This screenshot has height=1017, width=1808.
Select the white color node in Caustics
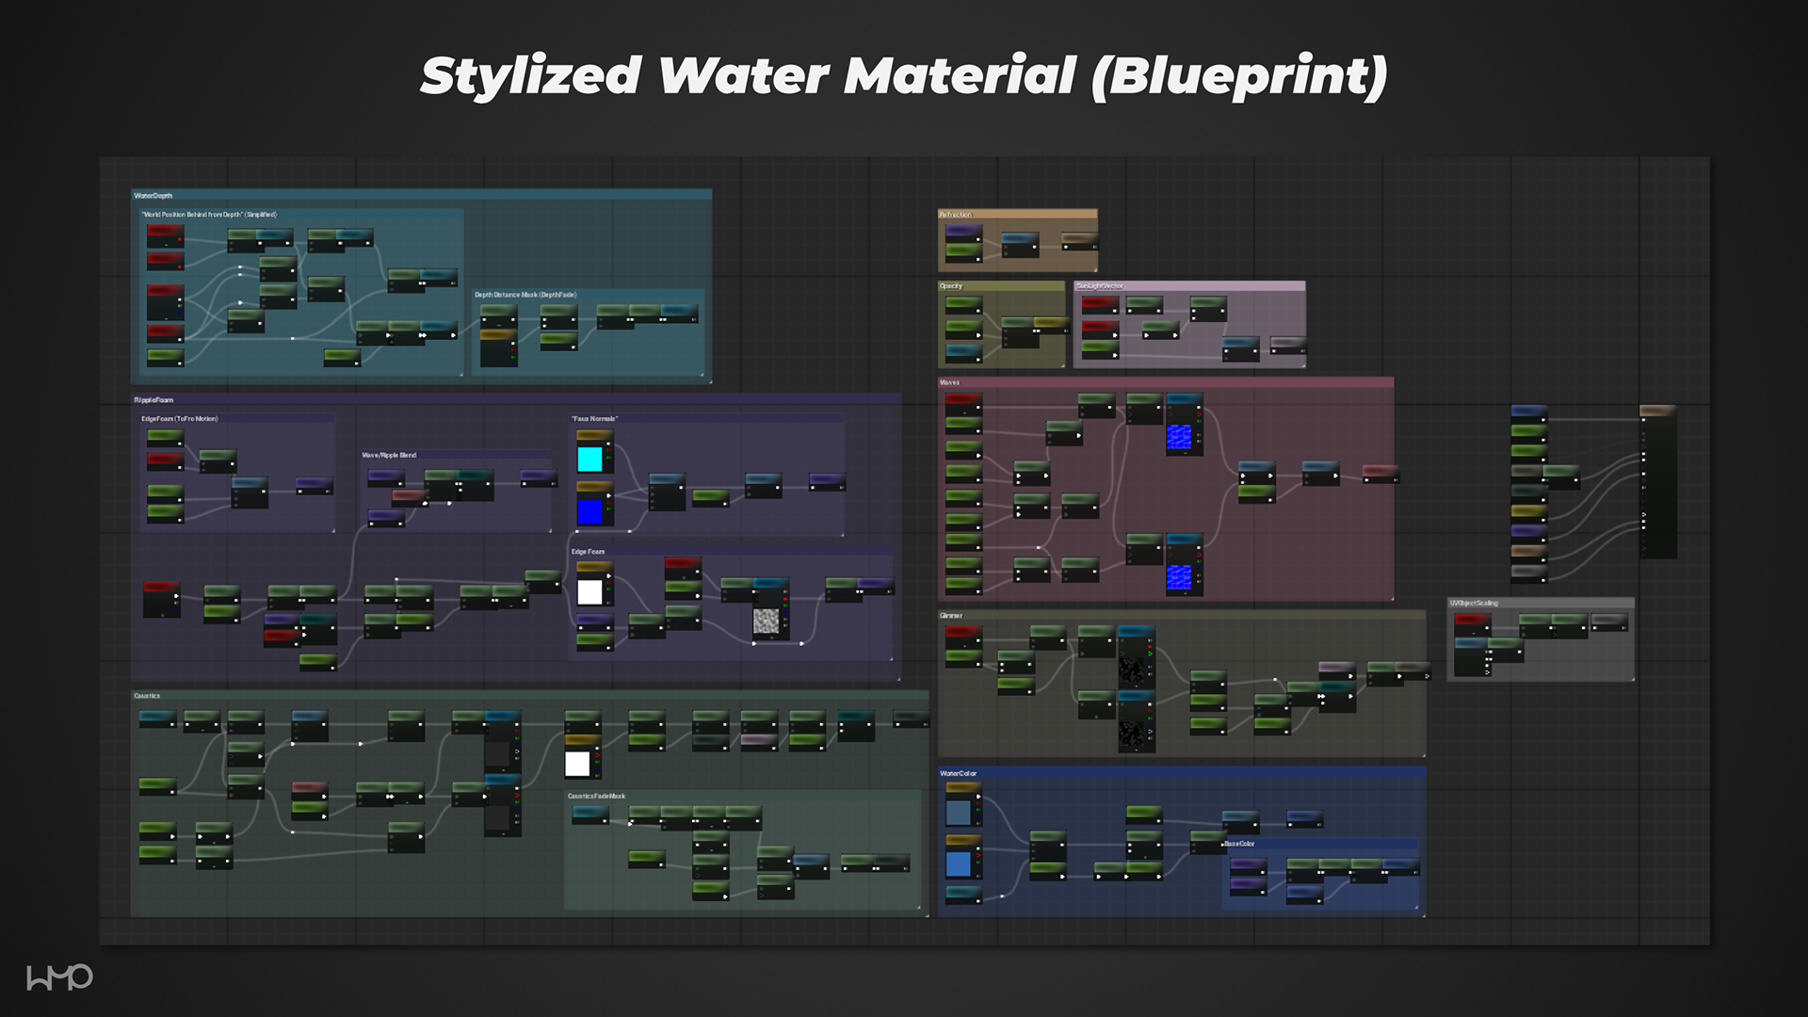pos(577,764)
